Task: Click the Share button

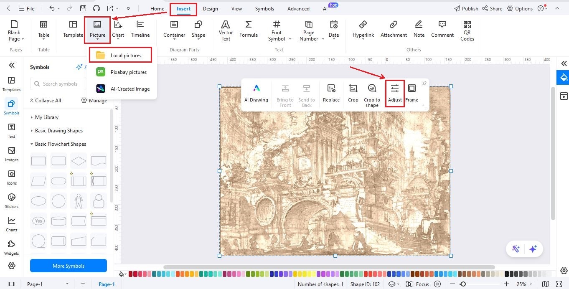Action: pyautogui.click(x=492, y=8)
